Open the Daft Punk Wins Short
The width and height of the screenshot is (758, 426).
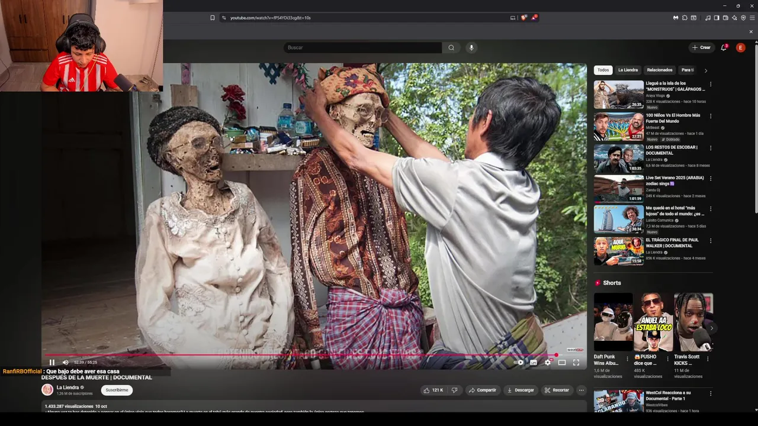point(613,322)
